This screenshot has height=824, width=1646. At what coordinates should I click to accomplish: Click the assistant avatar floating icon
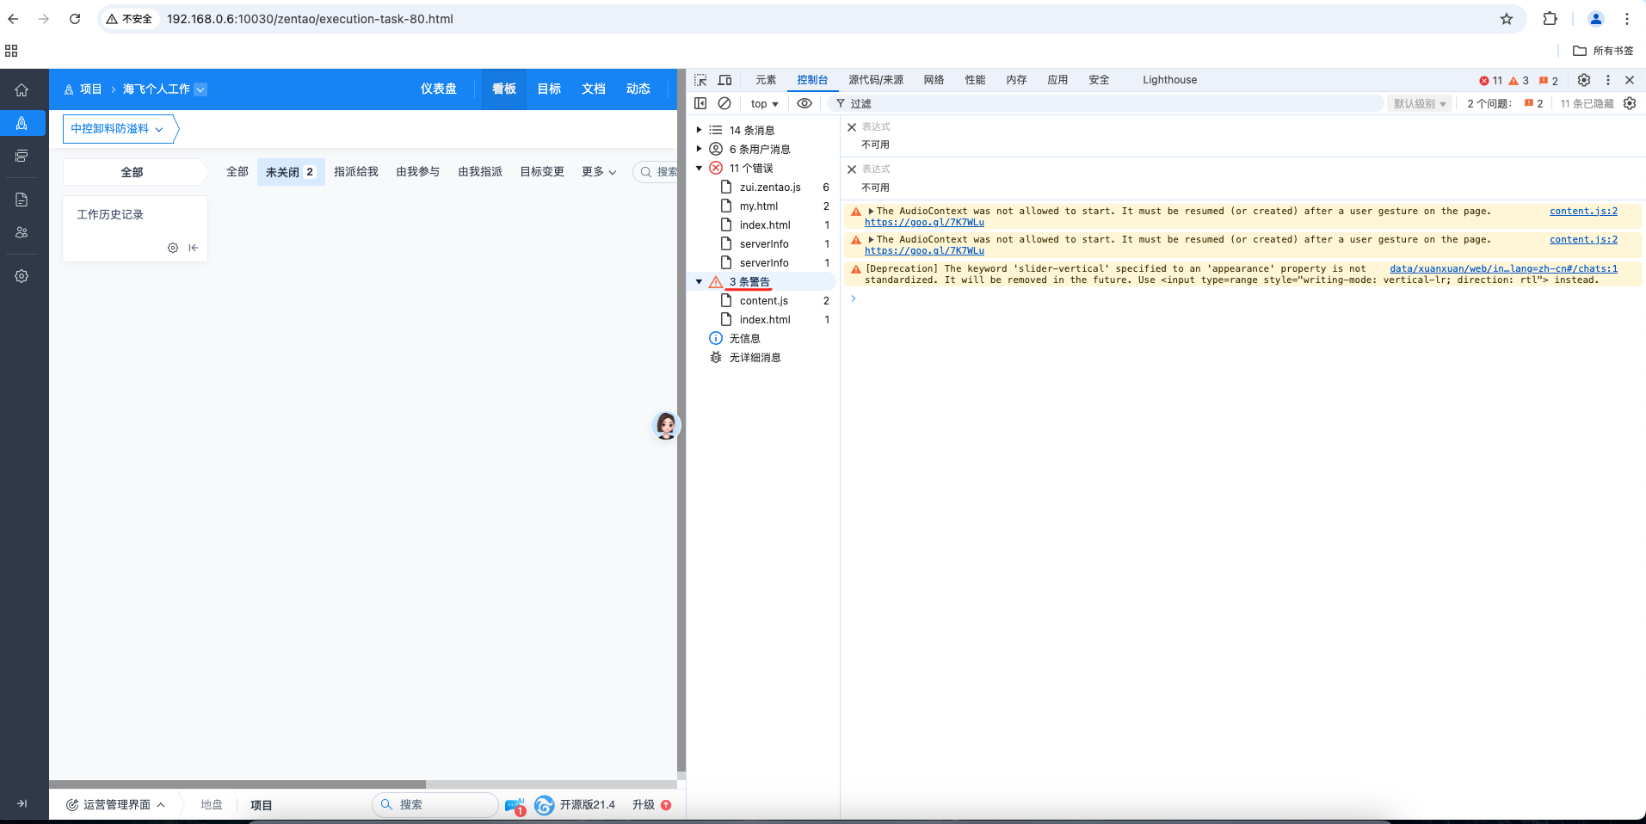(665, 425)
